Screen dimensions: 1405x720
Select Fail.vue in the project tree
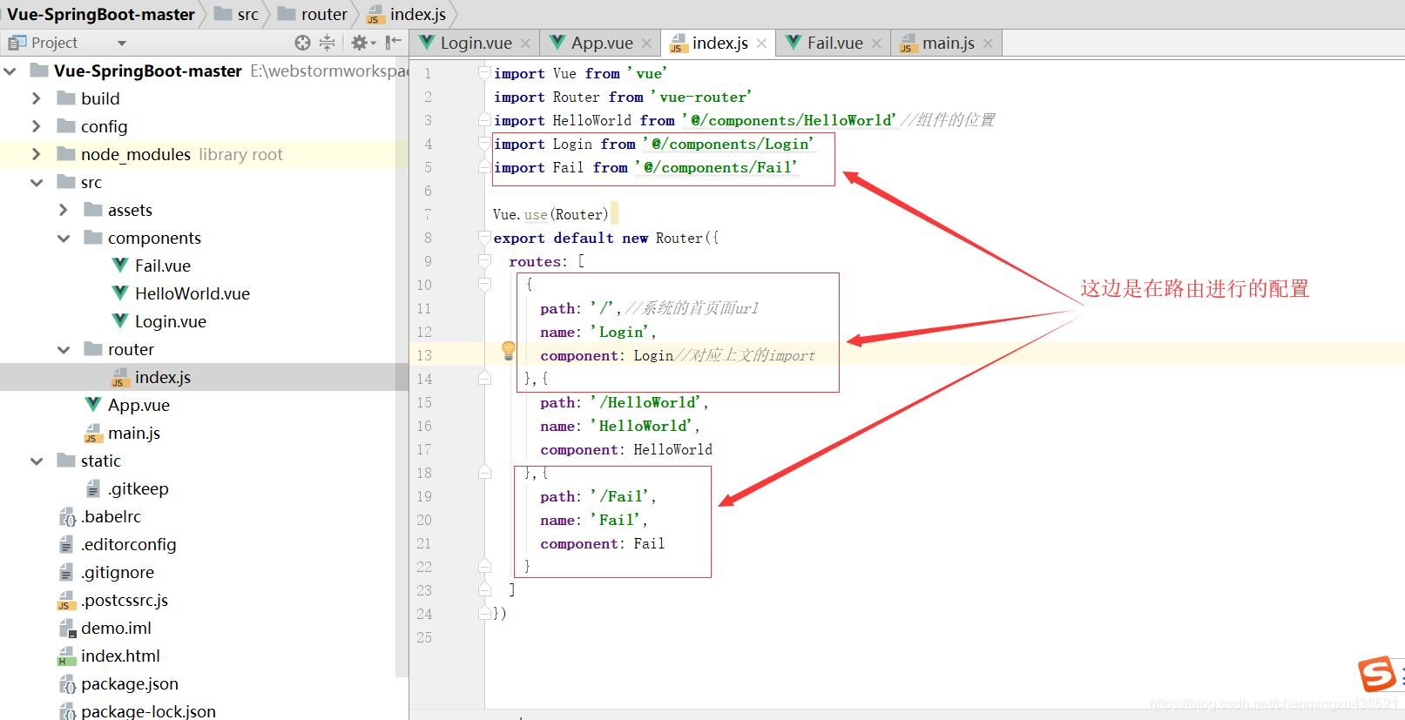point(162,266)
